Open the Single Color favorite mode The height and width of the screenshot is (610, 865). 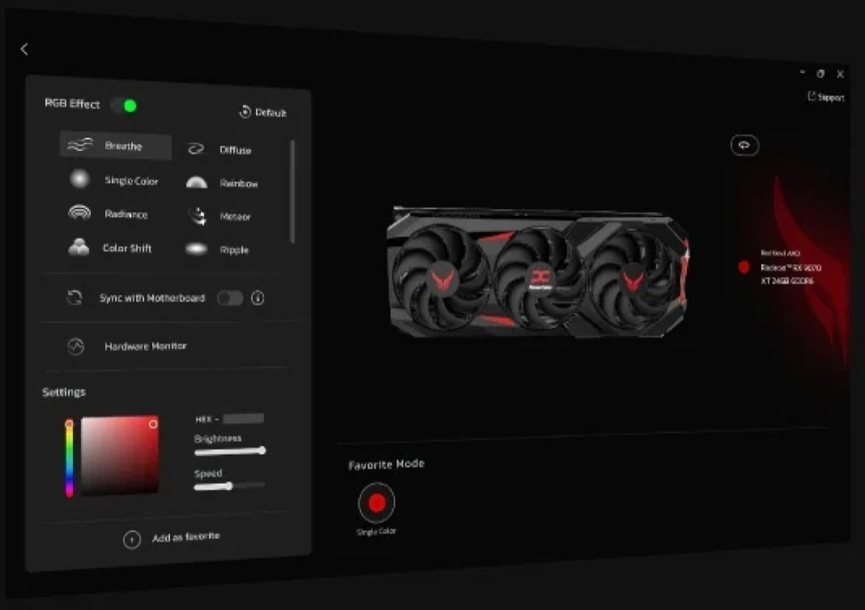pyautogui.click(x=376, y=503)
